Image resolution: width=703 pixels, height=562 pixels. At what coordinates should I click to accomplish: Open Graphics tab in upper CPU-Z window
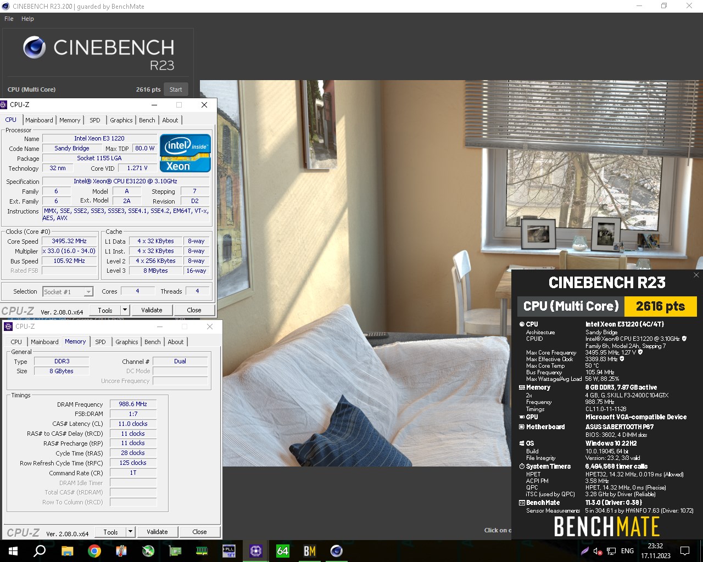click(x=121, y=120)
